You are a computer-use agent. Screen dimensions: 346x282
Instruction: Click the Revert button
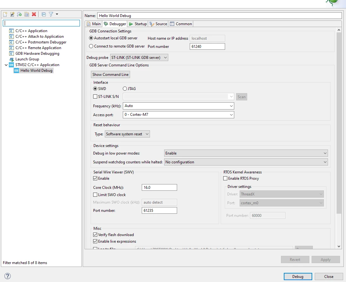[295, 260]
